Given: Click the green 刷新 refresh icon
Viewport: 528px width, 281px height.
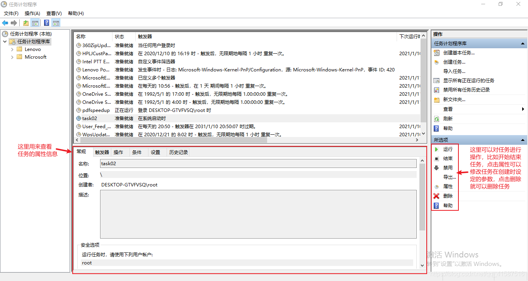Looking at the screenshot, I should [437, 119].
